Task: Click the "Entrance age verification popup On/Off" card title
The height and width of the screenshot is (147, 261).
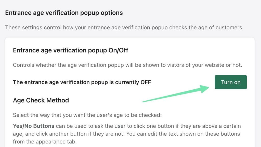Action: click(70, 50)
